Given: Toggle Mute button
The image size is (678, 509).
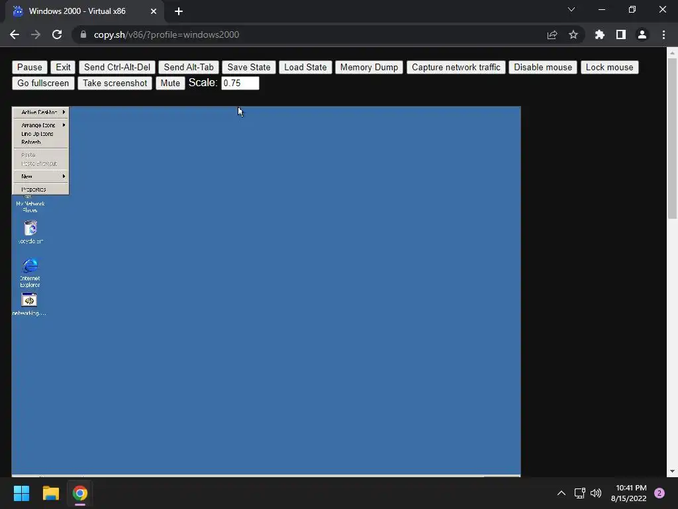Looking at the screenshot, I should [170, 83].
